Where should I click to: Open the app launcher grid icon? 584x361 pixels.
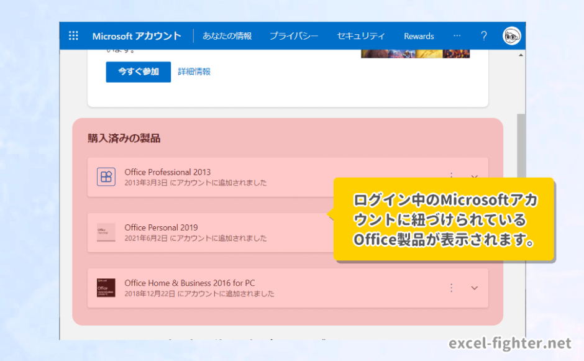point(73,35)
